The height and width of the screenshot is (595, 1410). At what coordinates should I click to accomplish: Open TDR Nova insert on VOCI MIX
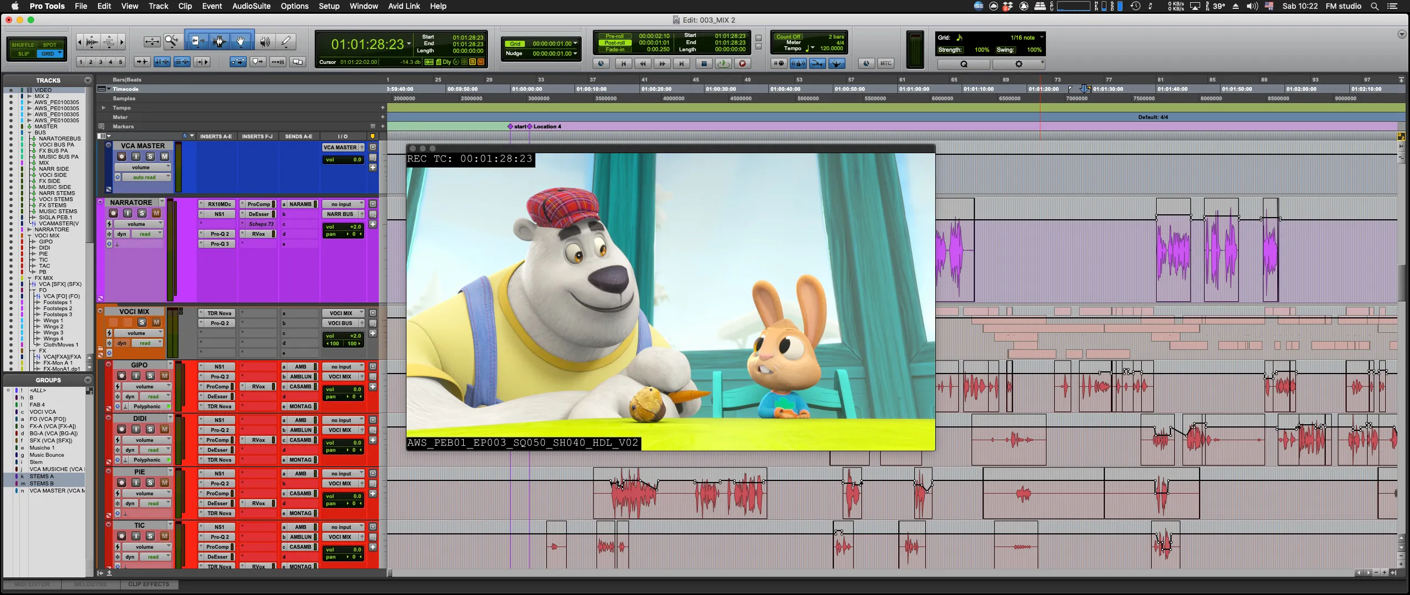(x=219, y=313)
